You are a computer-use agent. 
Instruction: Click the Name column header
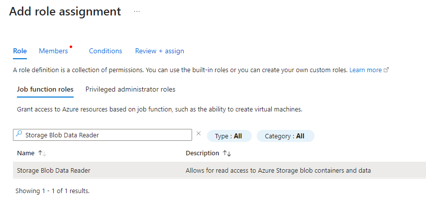pyautogui.click(x=25, y=153)
